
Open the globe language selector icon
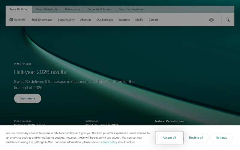[211, 20]
